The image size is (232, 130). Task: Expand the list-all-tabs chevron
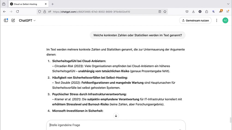(x=228, y=4)
